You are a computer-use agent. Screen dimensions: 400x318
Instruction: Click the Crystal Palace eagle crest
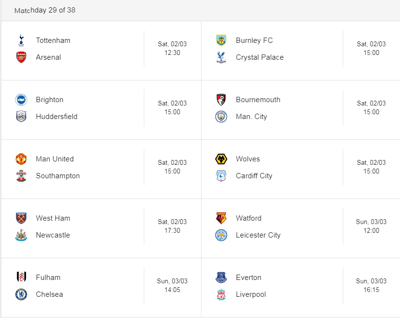point(221,57)
